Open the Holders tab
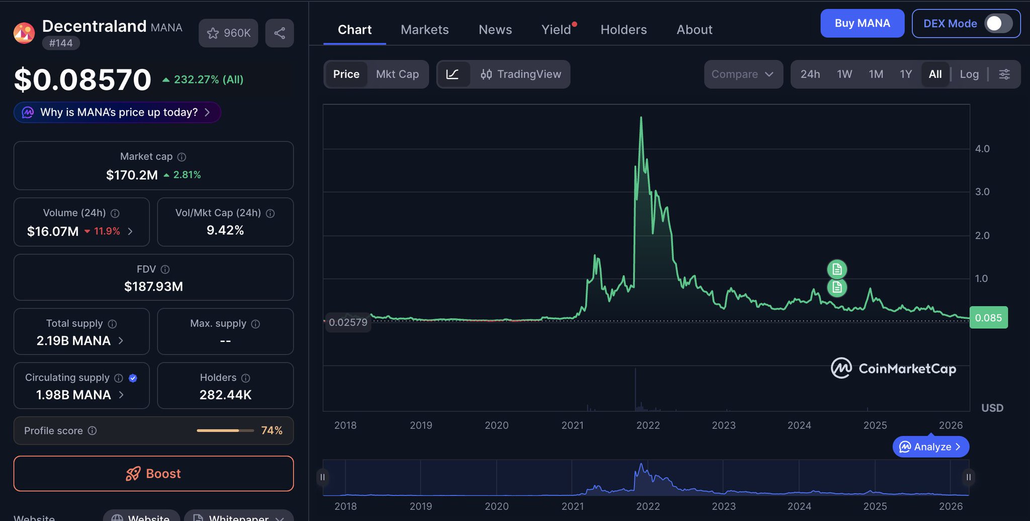Screen dimensions: 1030x521 point(624,30)
